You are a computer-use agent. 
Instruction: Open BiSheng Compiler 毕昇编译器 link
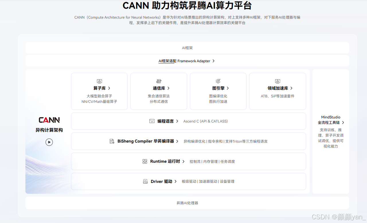[x=146, y=141]
